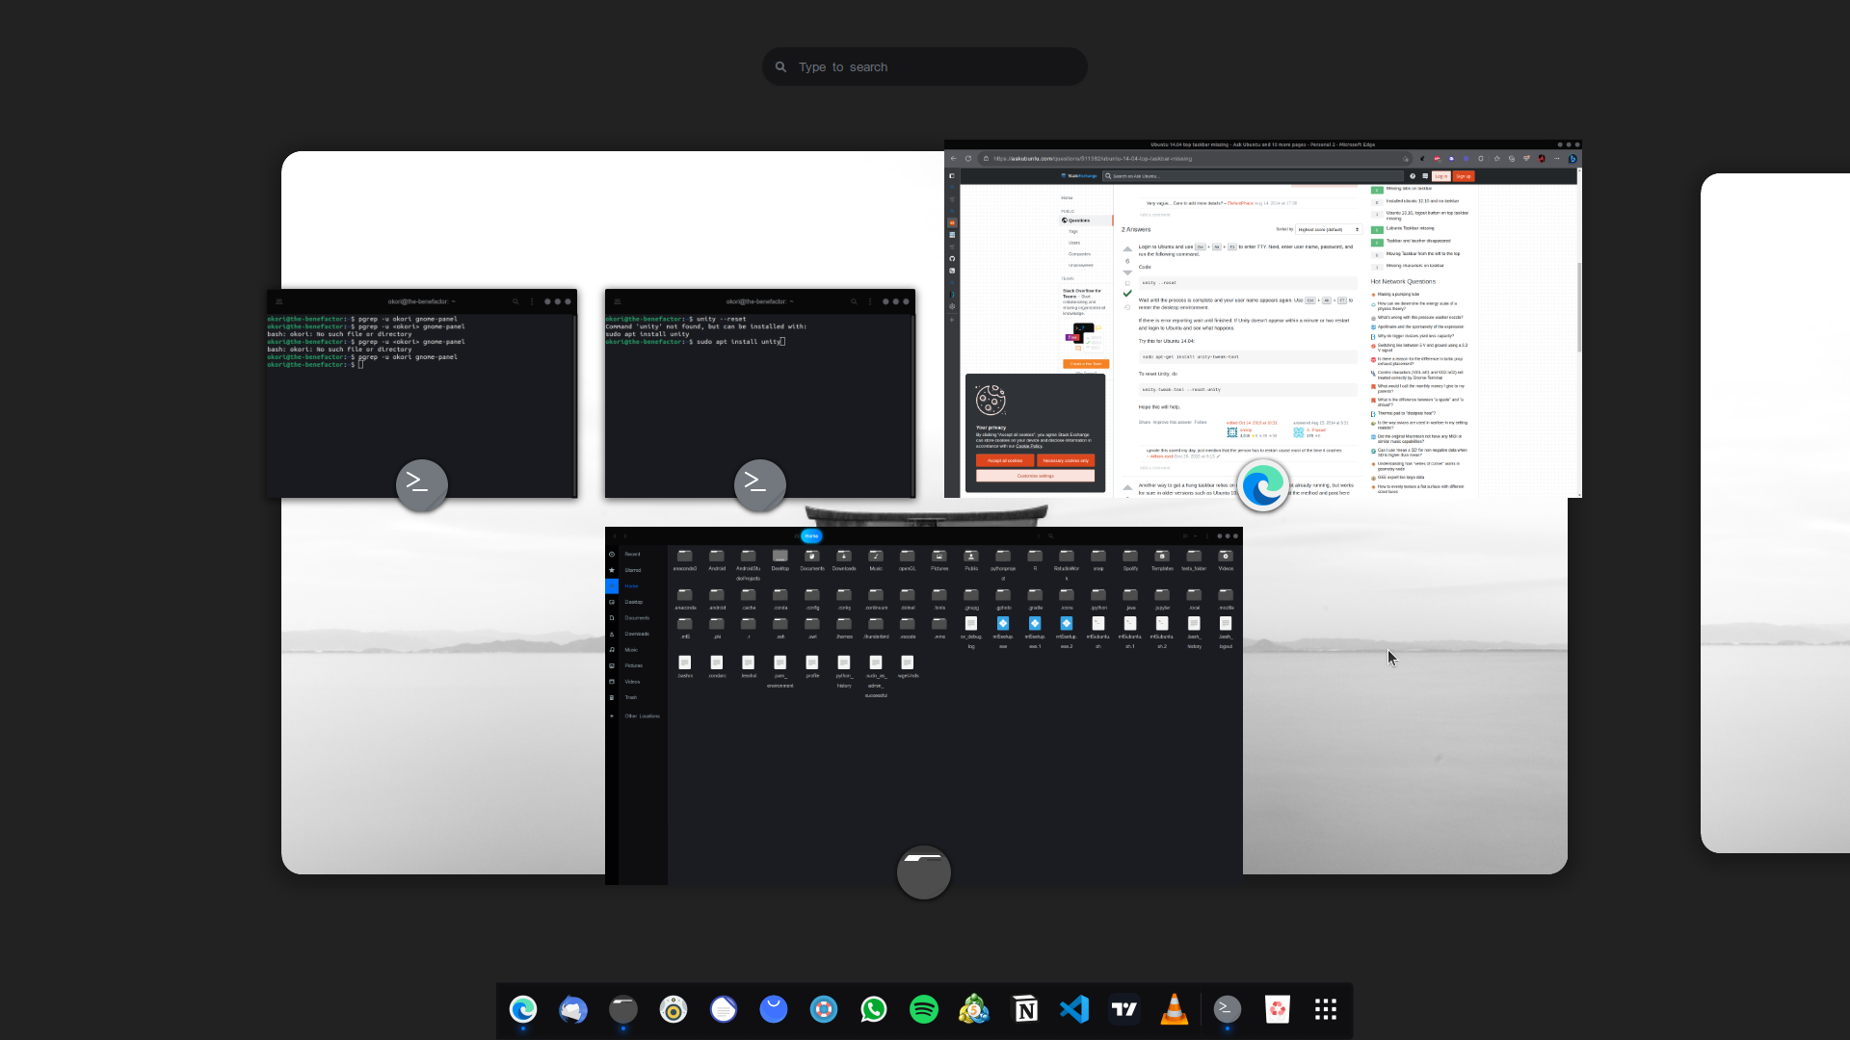The image size is (1850, 1040).
Task: Launch WhatsApp from the dock
Action: coord(874,1009)
